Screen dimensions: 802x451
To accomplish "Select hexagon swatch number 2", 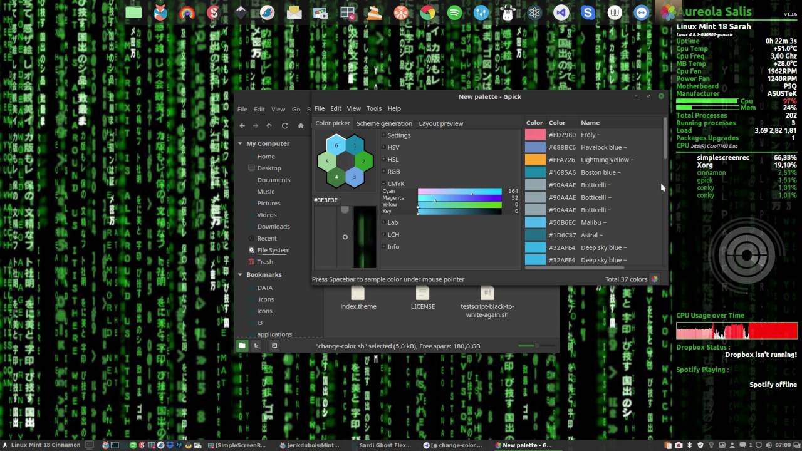I will click(363, 161).
